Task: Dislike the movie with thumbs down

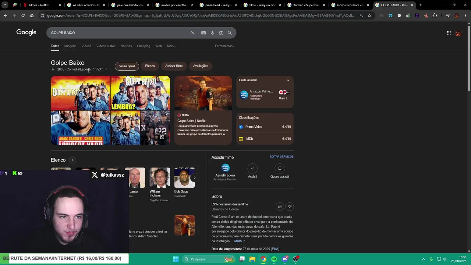Action: coord(290,206)
